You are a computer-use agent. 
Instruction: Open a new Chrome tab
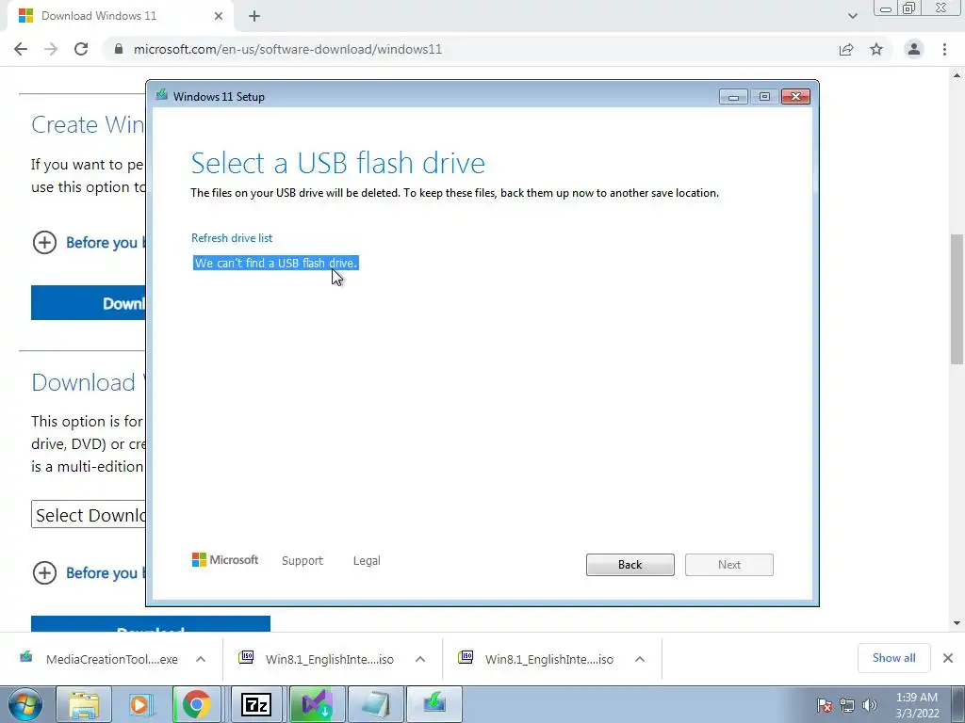point(254,17)
